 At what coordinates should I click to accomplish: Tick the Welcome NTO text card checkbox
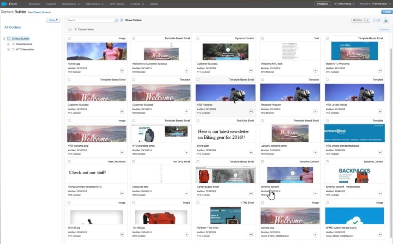[262, 38]
